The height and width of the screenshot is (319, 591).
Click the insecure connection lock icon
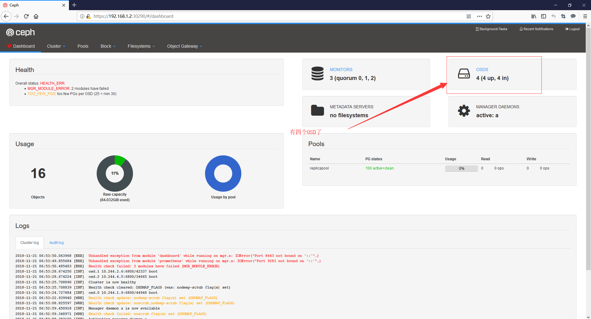click(x=88, y=16)
